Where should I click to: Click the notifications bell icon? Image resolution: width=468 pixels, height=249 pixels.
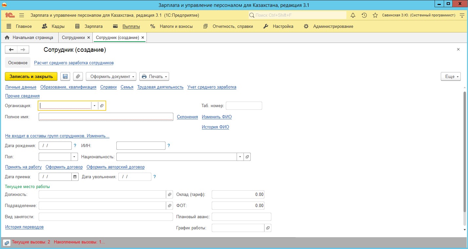click(353, 15)
